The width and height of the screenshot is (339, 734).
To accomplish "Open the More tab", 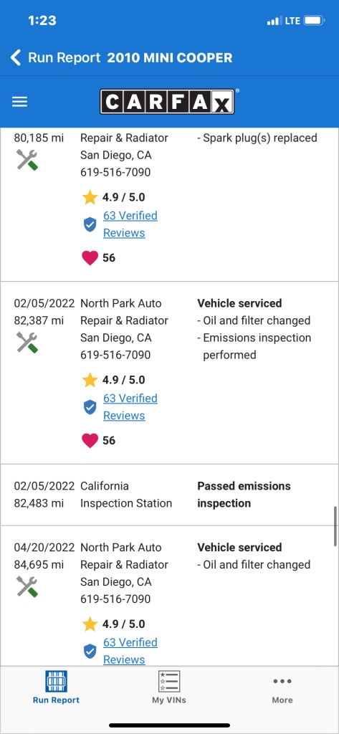I will pyautogui.click(x=282, y=687).
